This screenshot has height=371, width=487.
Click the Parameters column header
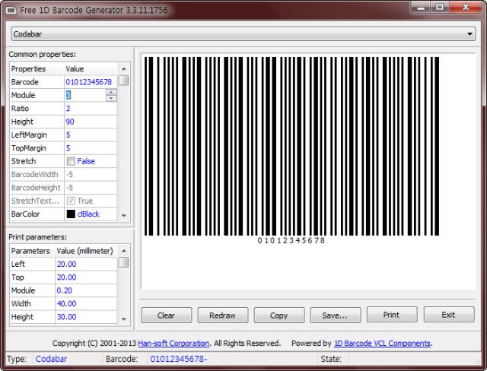point(32,251)
